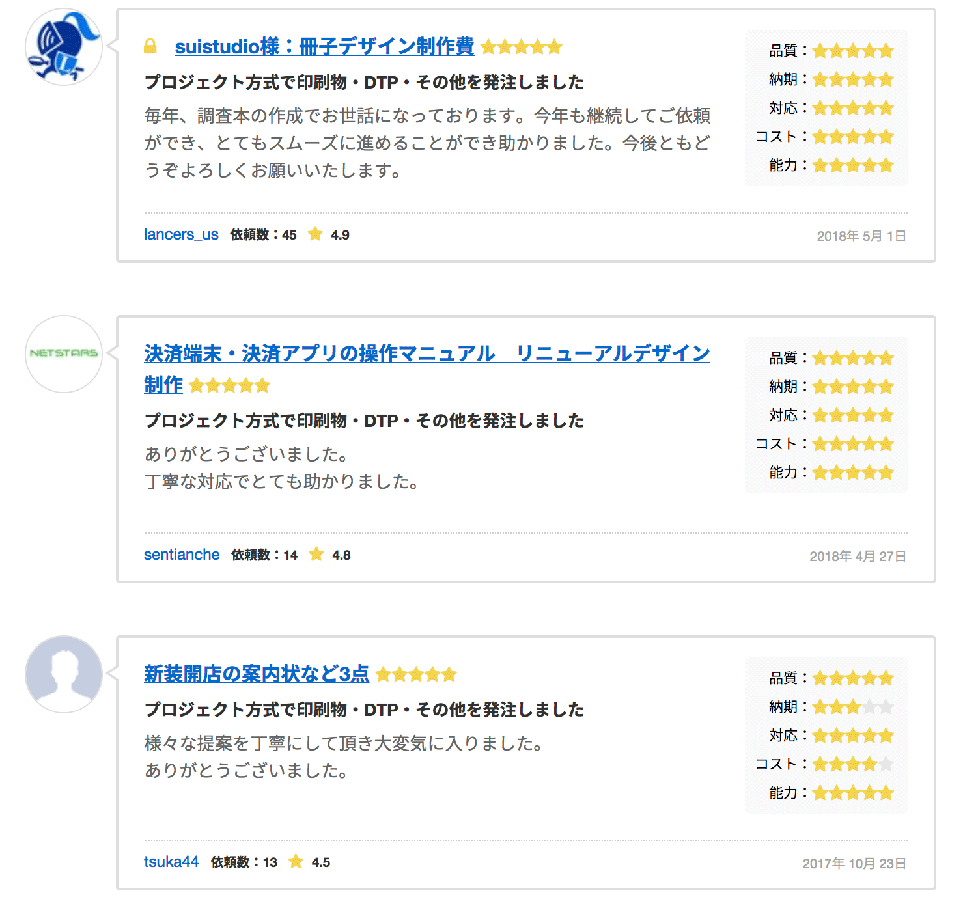Image resolution: width=978 pixels, height=910 pixels.
Task: Click the 納期 three-star rating in tsuka44 review
Action: 853,707
